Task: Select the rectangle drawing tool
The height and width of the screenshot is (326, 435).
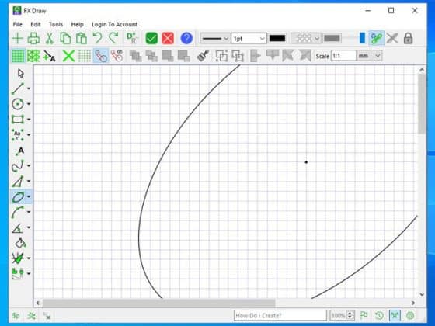Action: pyautogui.click(x=18, y=120)
